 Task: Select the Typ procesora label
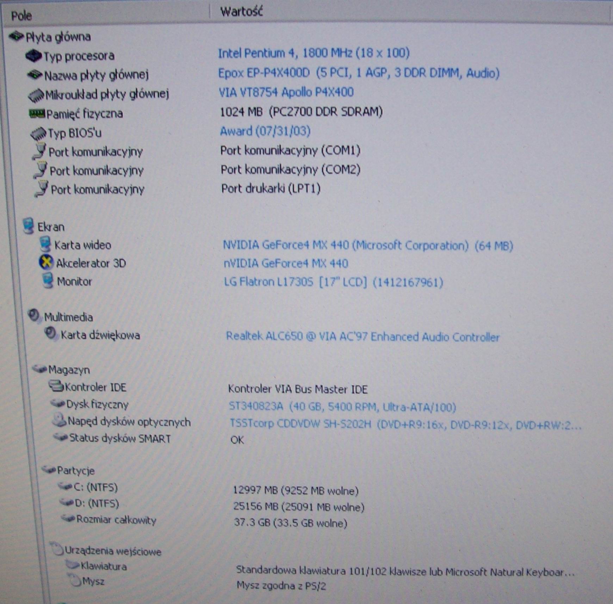[79, 56]
